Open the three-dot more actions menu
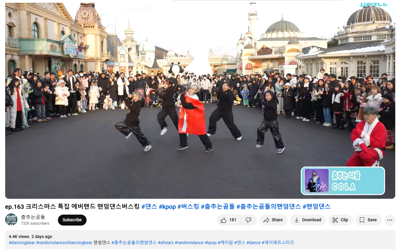This screenshot has width=398, height=249. [x=389, y=220]
